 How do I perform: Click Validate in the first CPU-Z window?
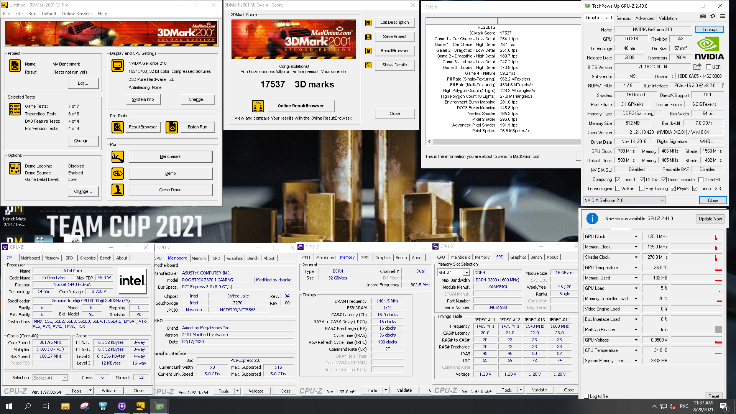[x=109, y=391]
